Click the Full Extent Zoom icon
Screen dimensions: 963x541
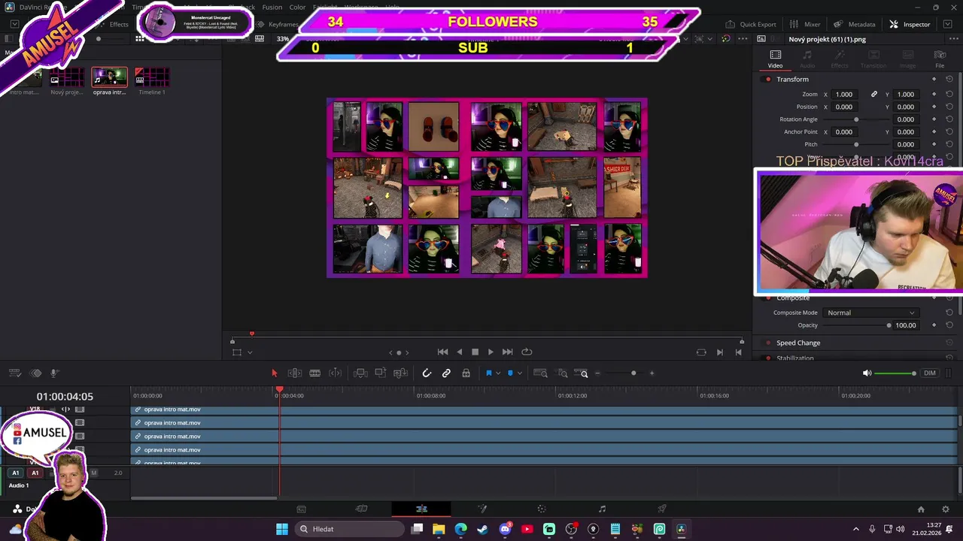pos(540,373)
